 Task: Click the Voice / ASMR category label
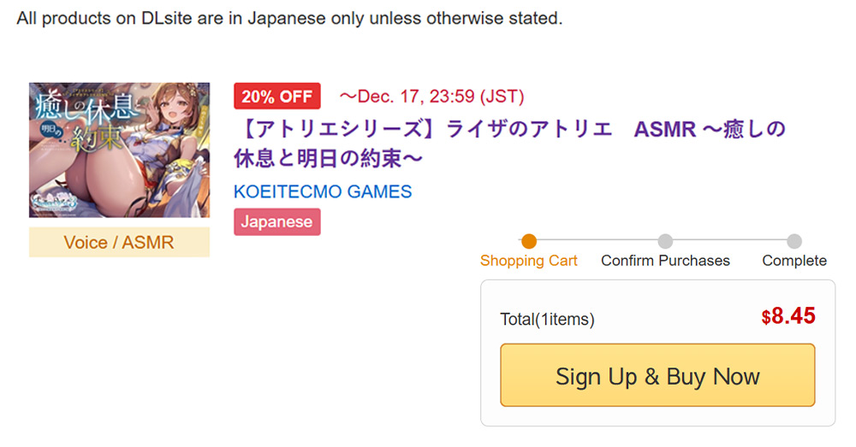(x=119, y=242)
